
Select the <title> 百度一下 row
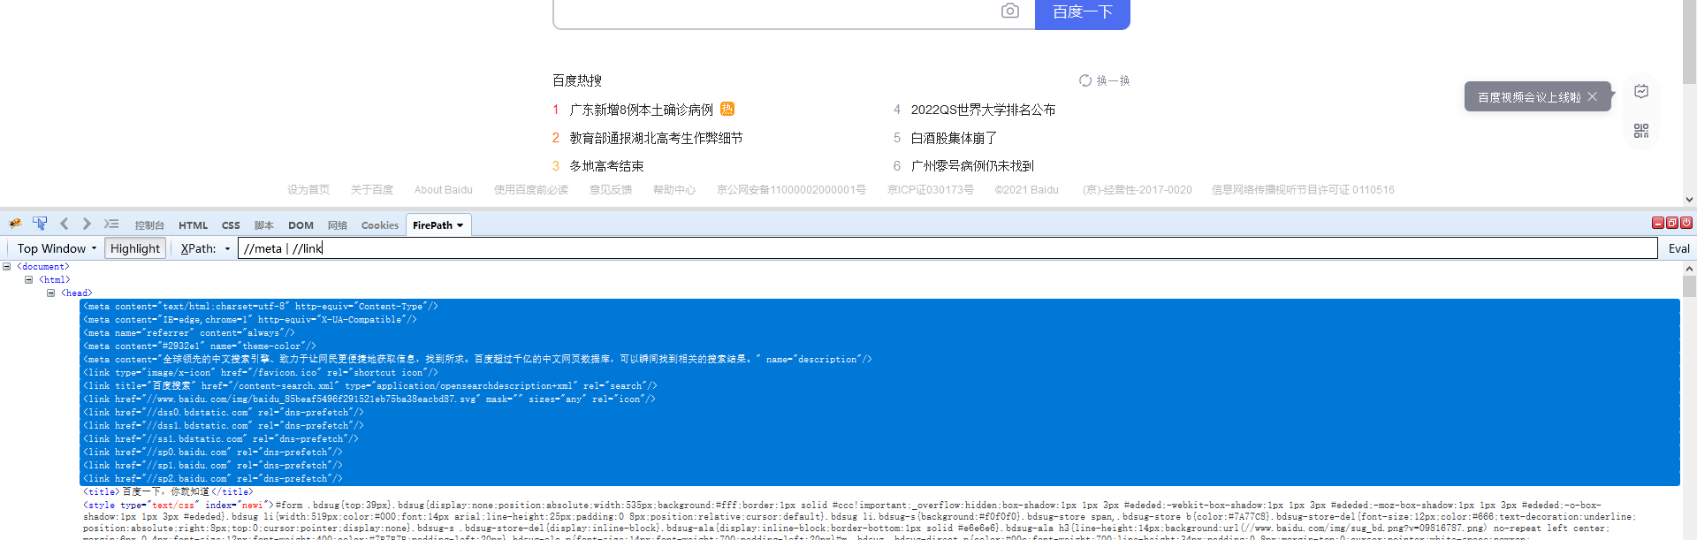[168, 491]
